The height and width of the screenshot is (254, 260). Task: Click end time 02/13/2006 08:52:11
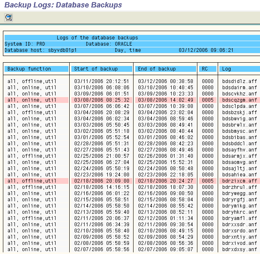(165, 212)
